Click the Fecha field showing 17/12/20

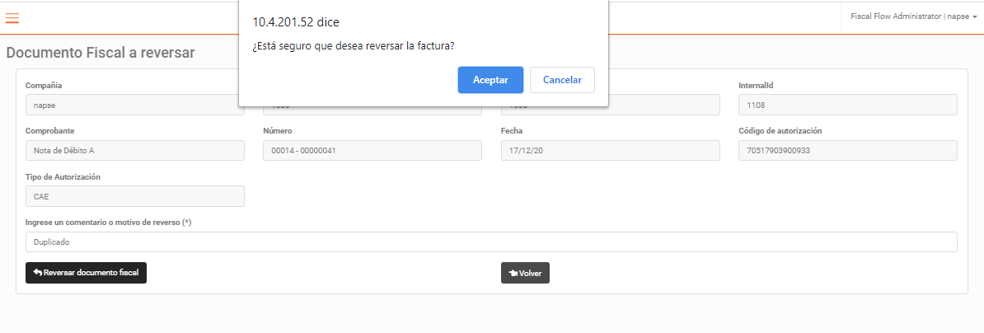pyautogui.click(x=610, y=151)
